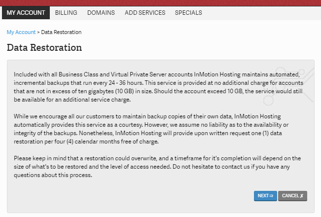Select the Specials menu item
Image resolution: width=321 pixels, height=217 pixels.
point(188,13)
